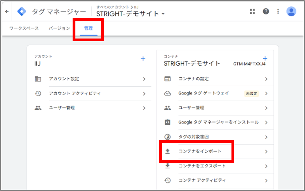Viewport: 305px width, 191px height.
Task: Open the three-dot more options menu
Action: [x=278, y=11]
